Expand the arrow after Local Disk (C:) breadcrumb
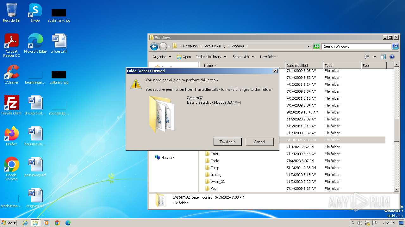Image resolution: width=405 pixels, height=227 pixels. coord(228,46)
